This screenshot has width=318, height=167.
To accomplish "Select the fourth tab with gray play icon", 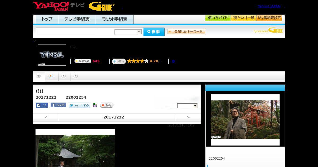I will (x=76, y=76).
